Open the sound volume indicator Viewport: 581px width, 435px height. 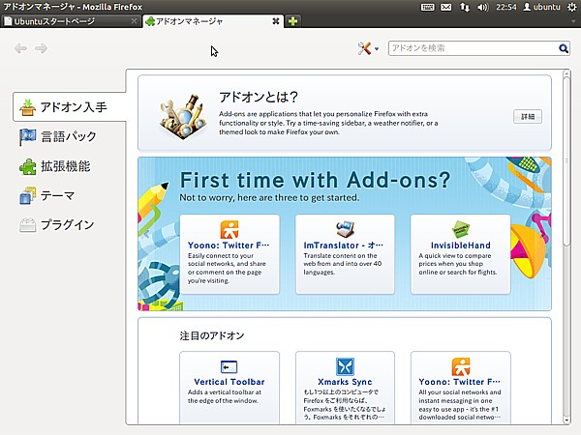pyautogui.click(x=483, y=7)
